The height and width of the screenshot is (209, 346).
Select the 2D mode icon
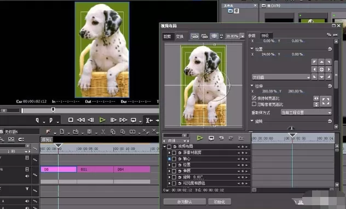coord(195,36)
